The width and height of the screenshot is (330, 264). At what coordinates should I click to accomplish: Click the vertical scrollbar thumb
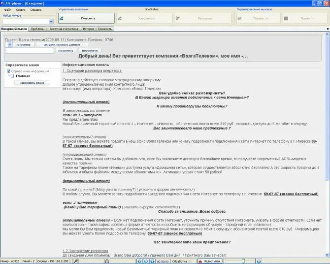(x=327, y=108)
